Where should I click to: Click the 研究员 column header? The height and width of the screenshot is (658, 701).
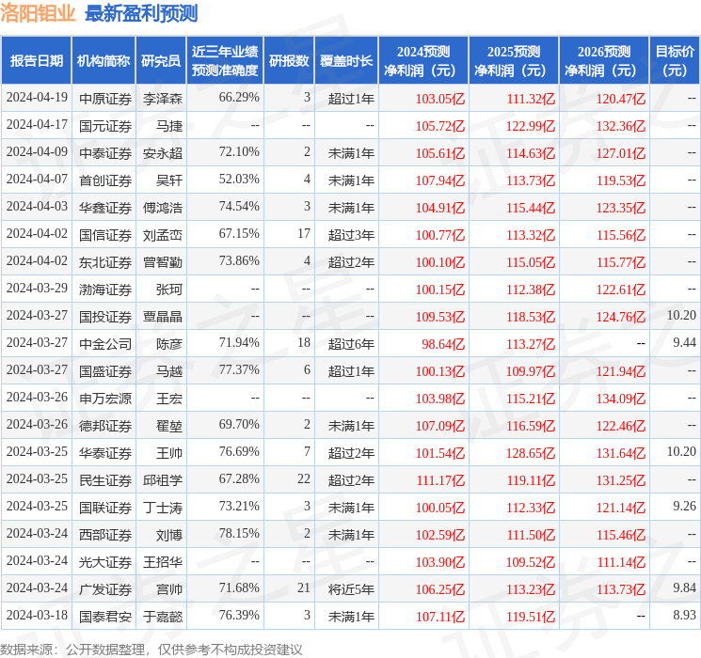pyautogui.click(x=161, y=61)
